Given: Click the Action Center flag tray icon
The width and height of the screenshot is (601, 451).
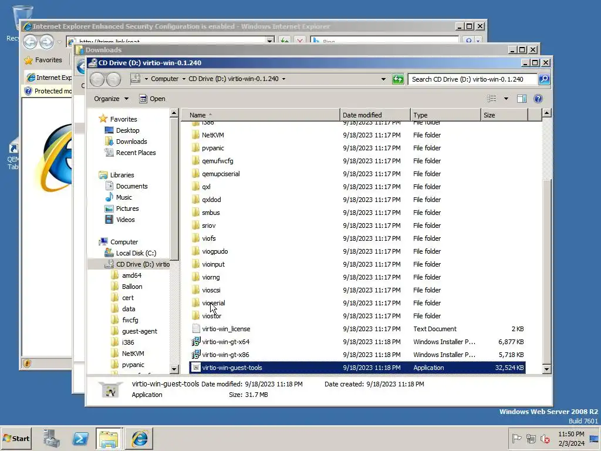Looking at the screenshot, I should pyautogui.click(x=516, y=438).
